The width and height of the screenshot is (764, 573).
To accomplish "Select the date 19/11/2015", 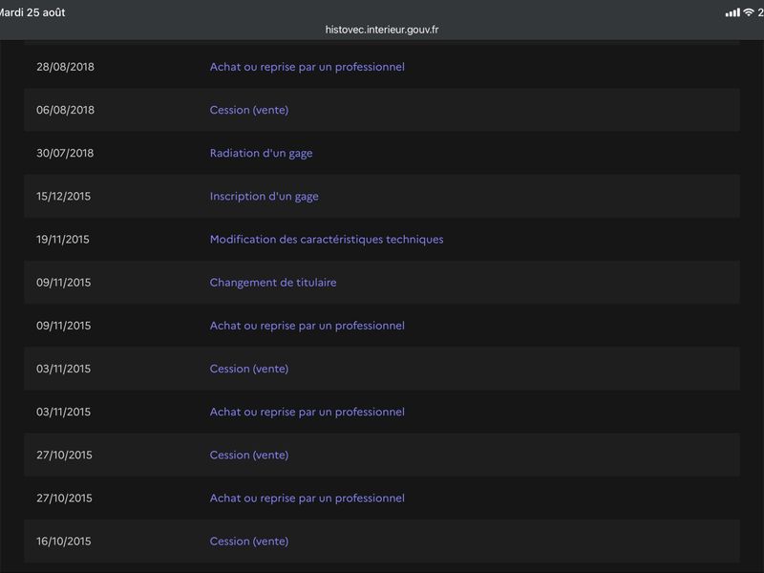I will tap(63, 240).
